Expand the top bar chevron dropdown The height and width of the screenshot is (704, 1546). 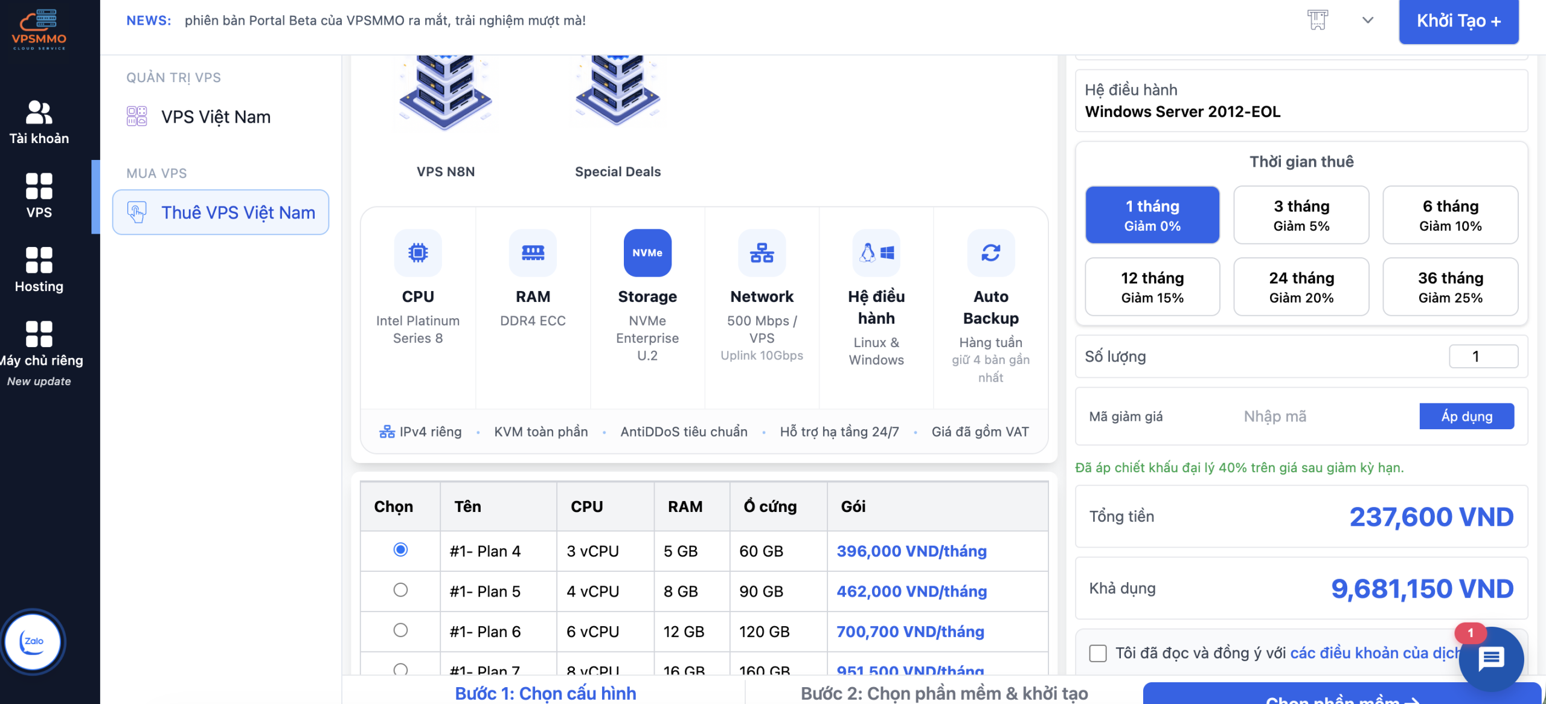[x=1368, y=20]
